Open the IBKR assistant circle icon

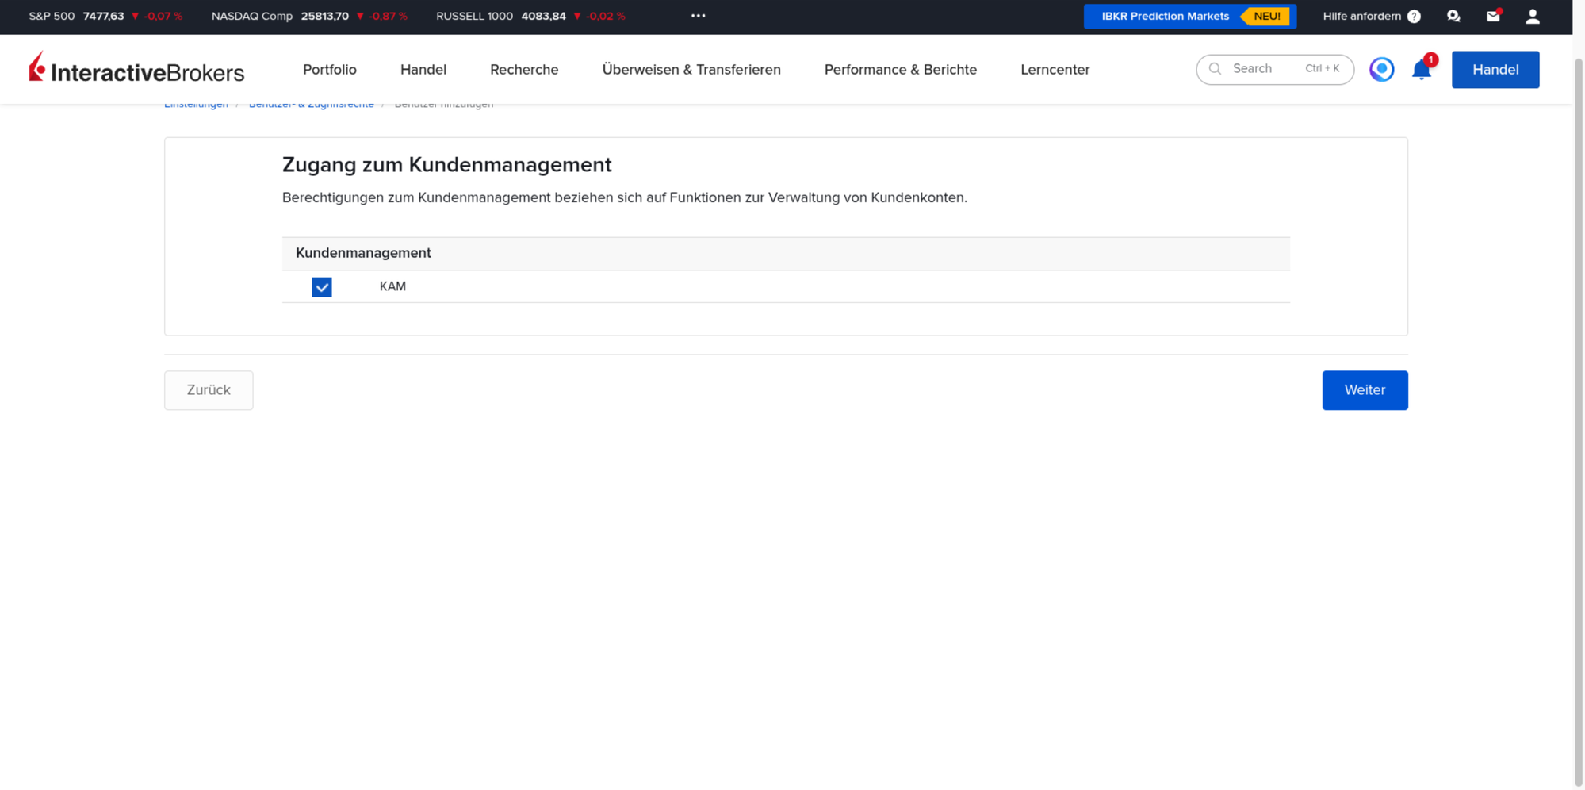pyautogui.click(x=1381, y=70)
